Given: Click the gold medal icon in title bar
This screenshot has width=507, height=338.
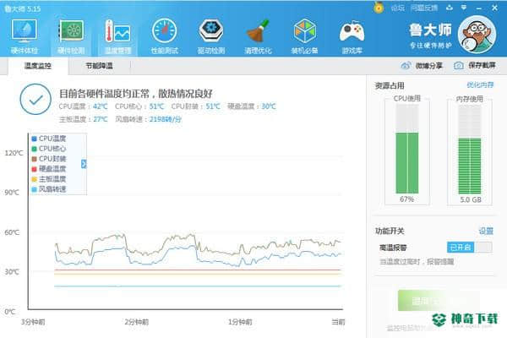Looking at the screenshot, I should pyautogui.click(x=379, y=8).
